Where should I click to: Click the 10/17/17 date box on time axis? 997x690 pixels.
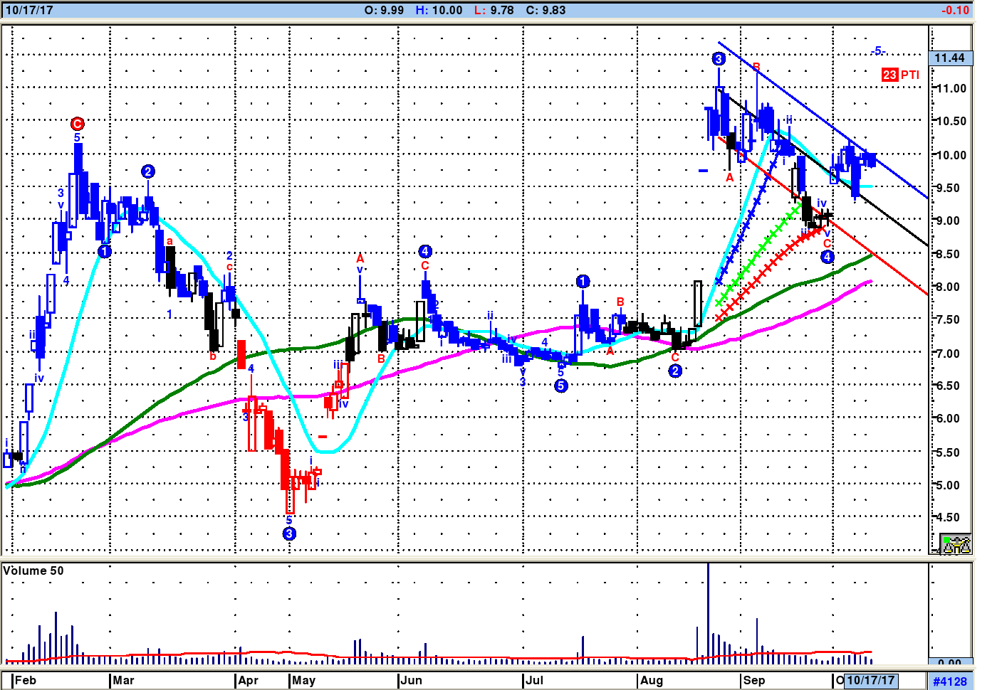[x=870, y=680]
